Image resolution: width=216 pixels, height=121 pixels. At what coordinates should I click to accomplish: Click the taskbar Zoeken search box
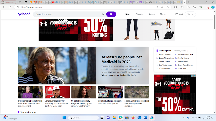83,118
